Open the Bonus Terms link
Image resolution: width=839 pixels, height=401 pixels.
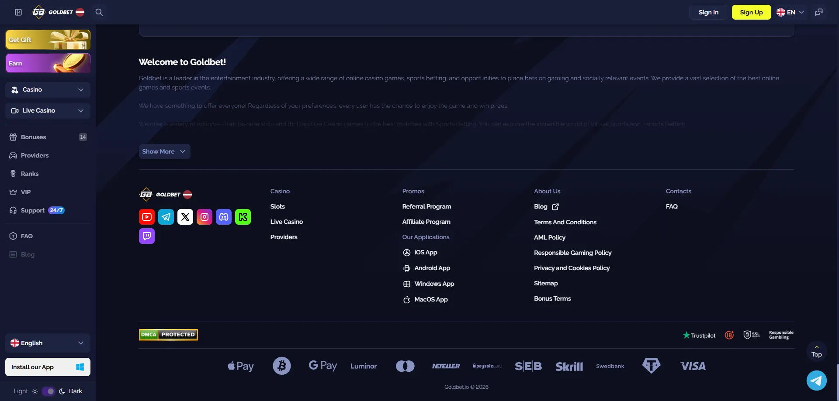pos(552,298)
